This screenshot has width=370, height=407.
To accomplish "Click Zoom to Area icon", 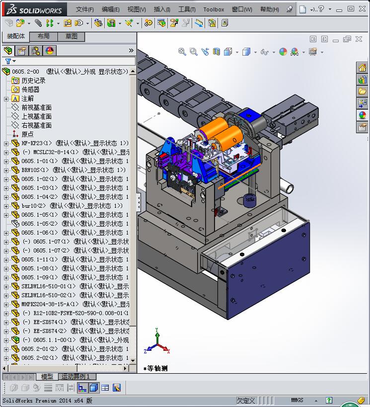I will (194, 52).
